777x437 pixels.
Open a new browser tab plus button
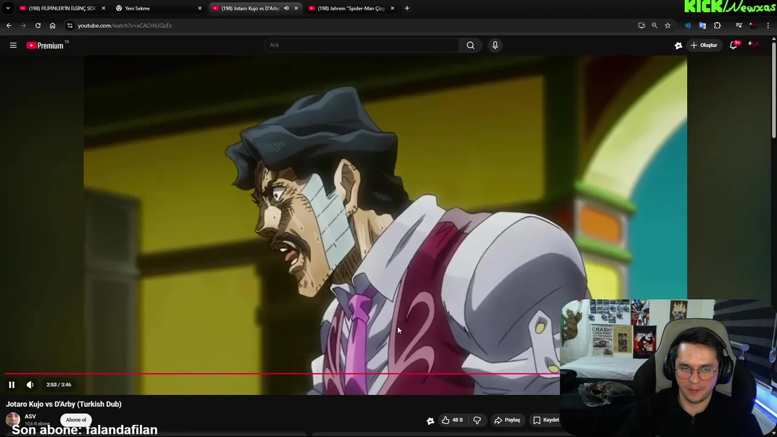(407, 8)
